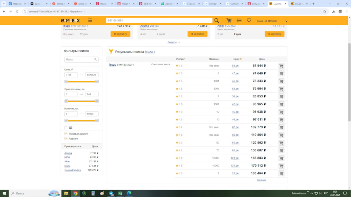Viewport: 351px width, 197px height.
Task: Open Chrome tab search dropdown
Action: coord(4,4)
